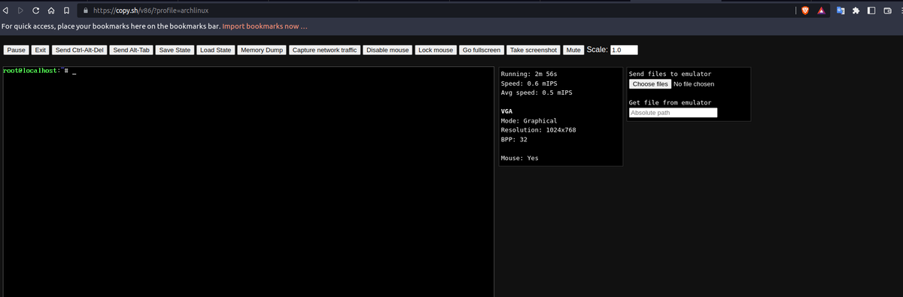Viewport: 903px width, 297px height.
Task: Click Load State
Action: pos(215,50)
